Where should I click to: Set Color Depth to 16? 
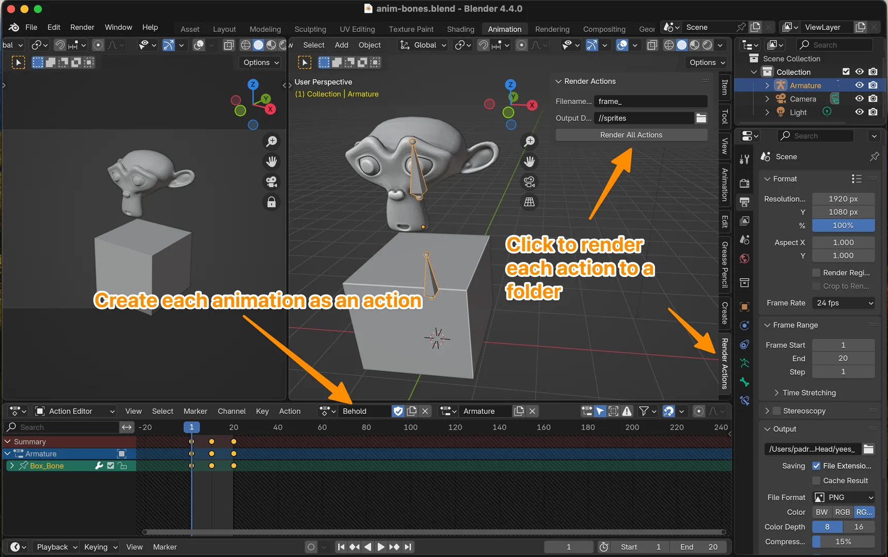(x=859, y=527)
